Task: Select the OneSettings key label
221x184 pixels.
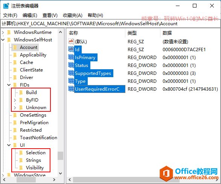Action: click(33, 115)
